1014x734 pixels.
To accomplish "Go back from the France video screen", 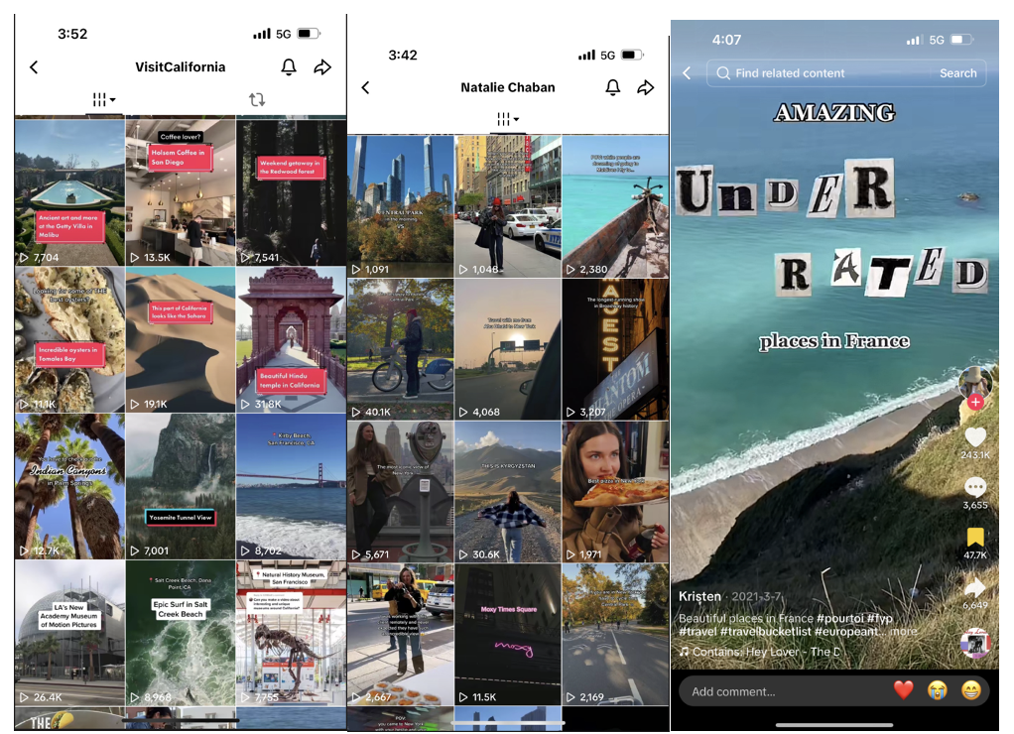I will pos(687,73).
